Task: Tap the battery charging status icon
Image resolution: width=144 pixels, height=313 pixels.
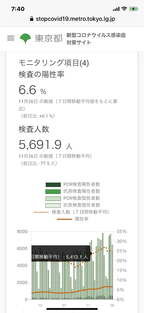Action: (133, 9)
